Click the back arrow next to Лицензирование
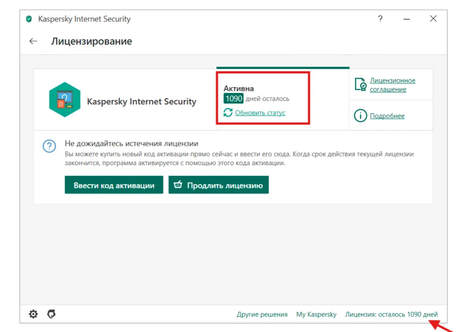This screenshot has width=464, height=332. pyautogui.click(x=33, y=41)
